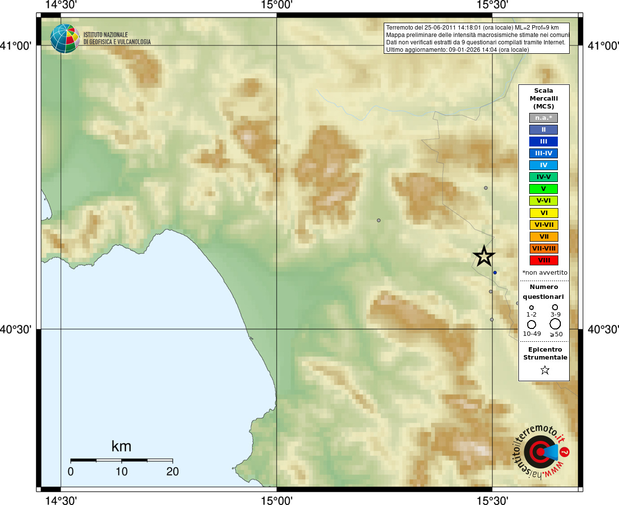Click the 10-49 questionnaires circle symbol

point(531,325)
